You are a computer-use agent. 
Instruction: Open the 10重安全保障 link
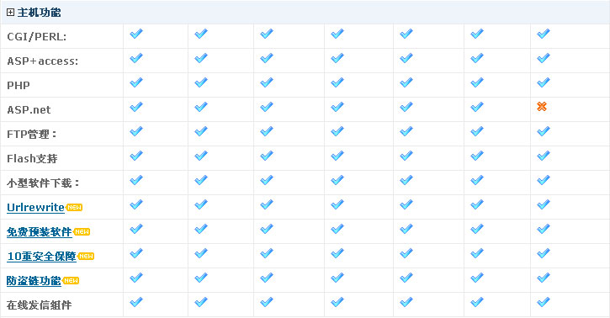click(x=41, y=257)
